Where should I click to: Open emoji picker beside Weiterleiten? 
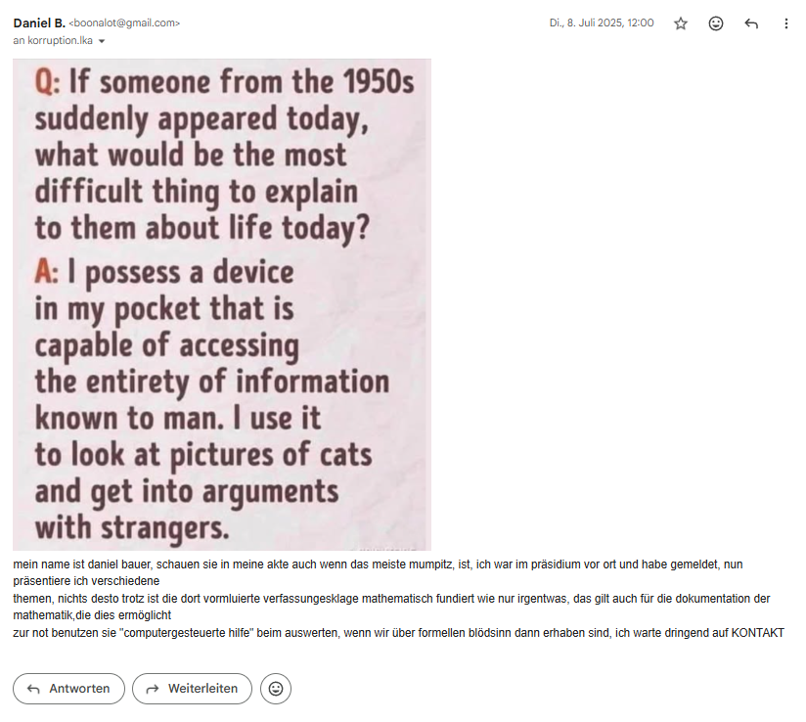[x=276, y=689]
